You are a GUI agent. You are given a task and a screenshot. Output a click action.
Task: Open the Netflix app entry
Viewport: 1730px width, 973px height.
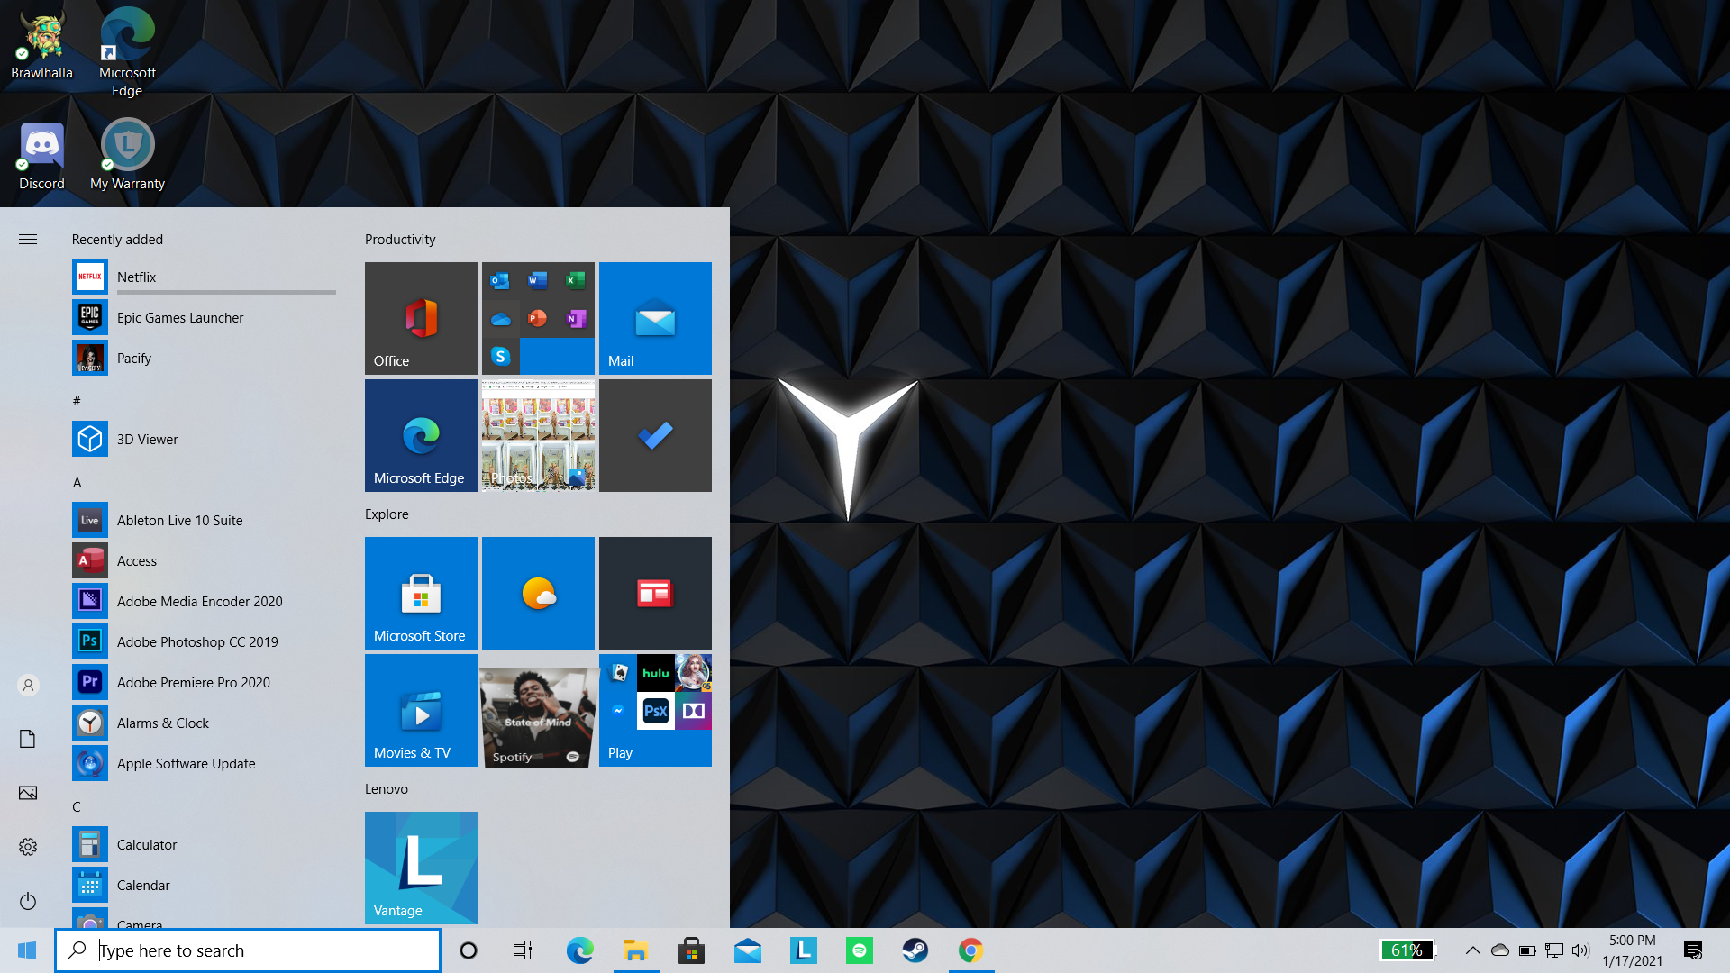pos(136,277)
